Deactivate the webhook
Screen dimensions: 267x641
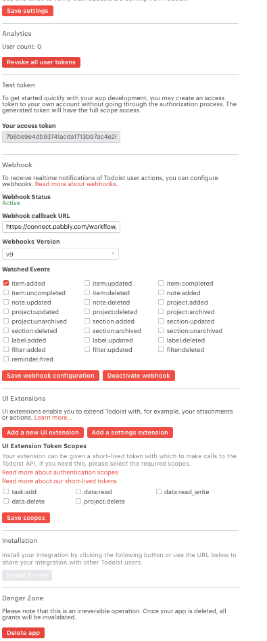coord(139,376)
